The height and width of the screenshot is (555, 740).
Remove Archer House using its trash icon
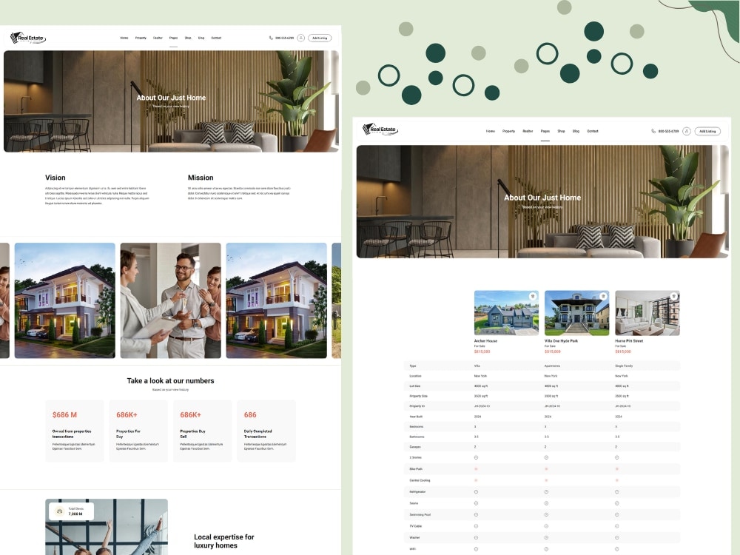[532, 297]
